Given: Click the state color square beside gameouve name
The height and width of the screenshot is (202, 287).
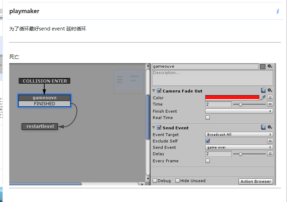Looking at the screenshot, I should point(263,67).
